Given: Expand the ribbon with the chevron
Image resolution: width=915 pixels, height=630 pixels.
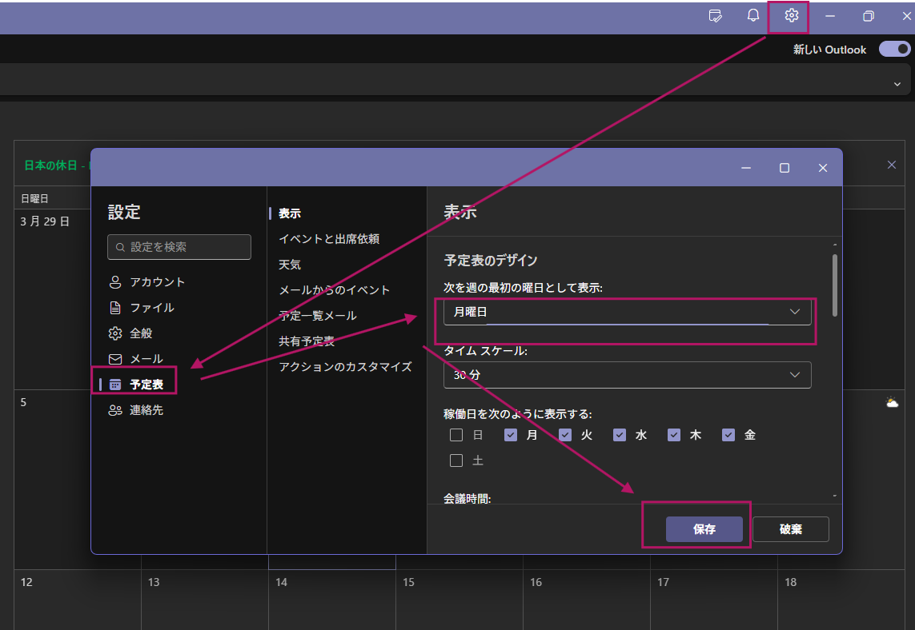Looking at the screenshot, I should pos(897,84).
